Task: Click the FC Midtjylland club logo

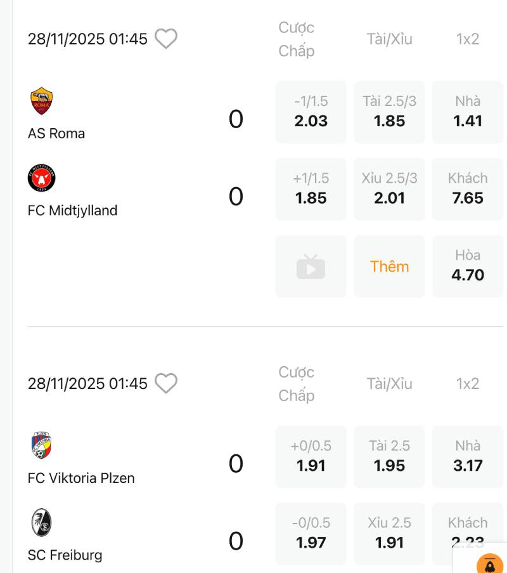Action: click(x=42, y=178)
